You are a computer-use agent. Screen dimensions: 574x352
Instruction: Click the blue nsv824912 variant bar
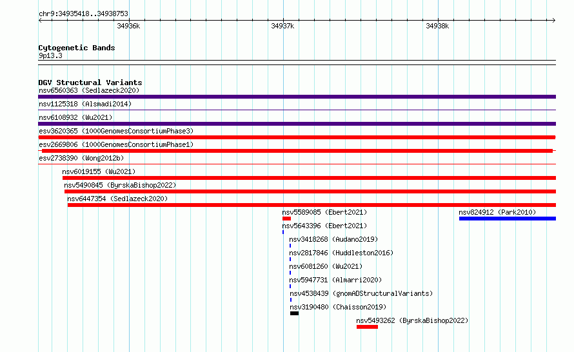click(x=508, y=219)
